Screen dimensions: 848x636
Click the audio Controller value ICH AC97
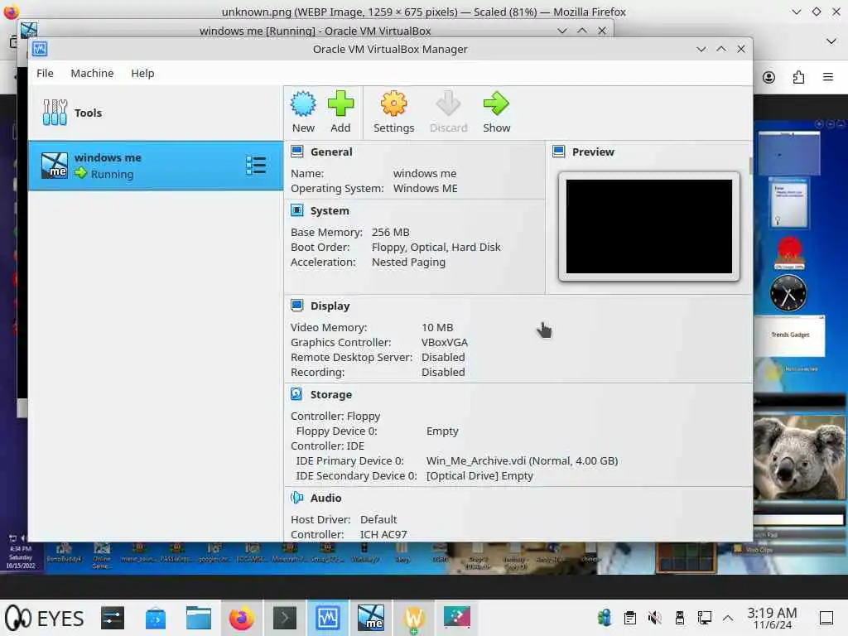(383, 534)
